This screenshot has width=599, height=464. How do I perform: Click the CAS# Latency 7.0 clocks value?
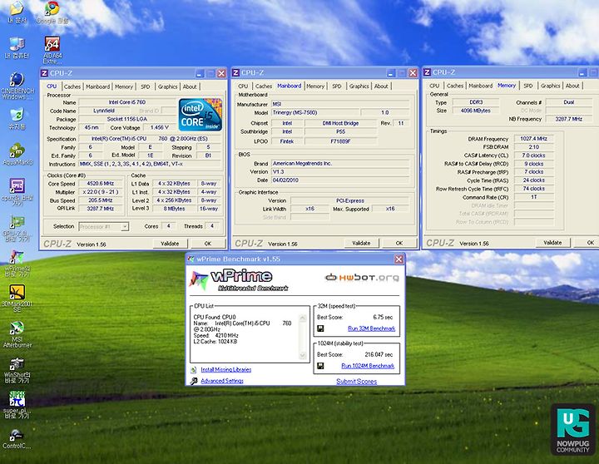point(533,155)
